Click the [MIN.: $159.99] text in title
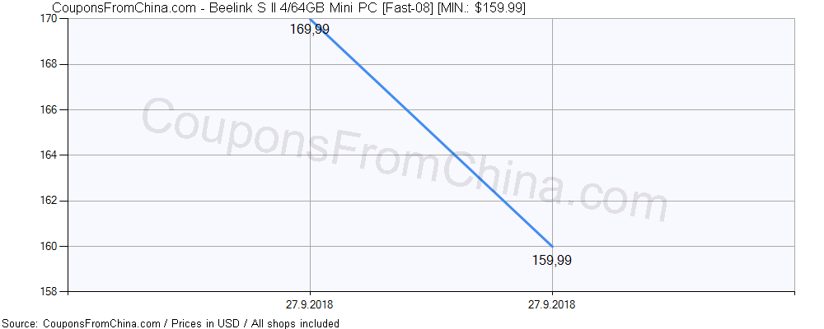Image resolution: width=824 pixels, height=329 pixels. click(x=482, y=7)
